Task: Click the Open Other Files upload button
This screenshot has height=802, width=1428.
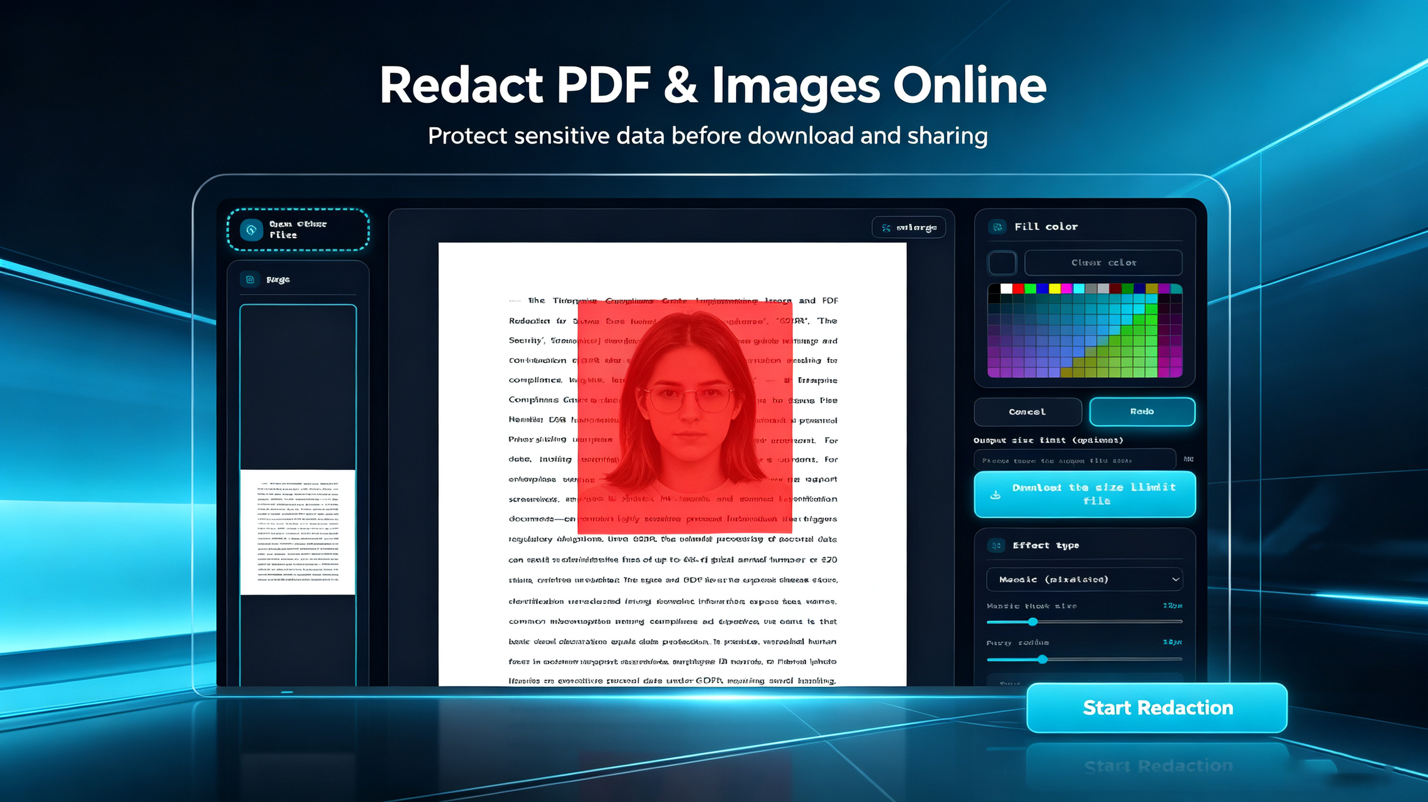Action: pos(298,229)
